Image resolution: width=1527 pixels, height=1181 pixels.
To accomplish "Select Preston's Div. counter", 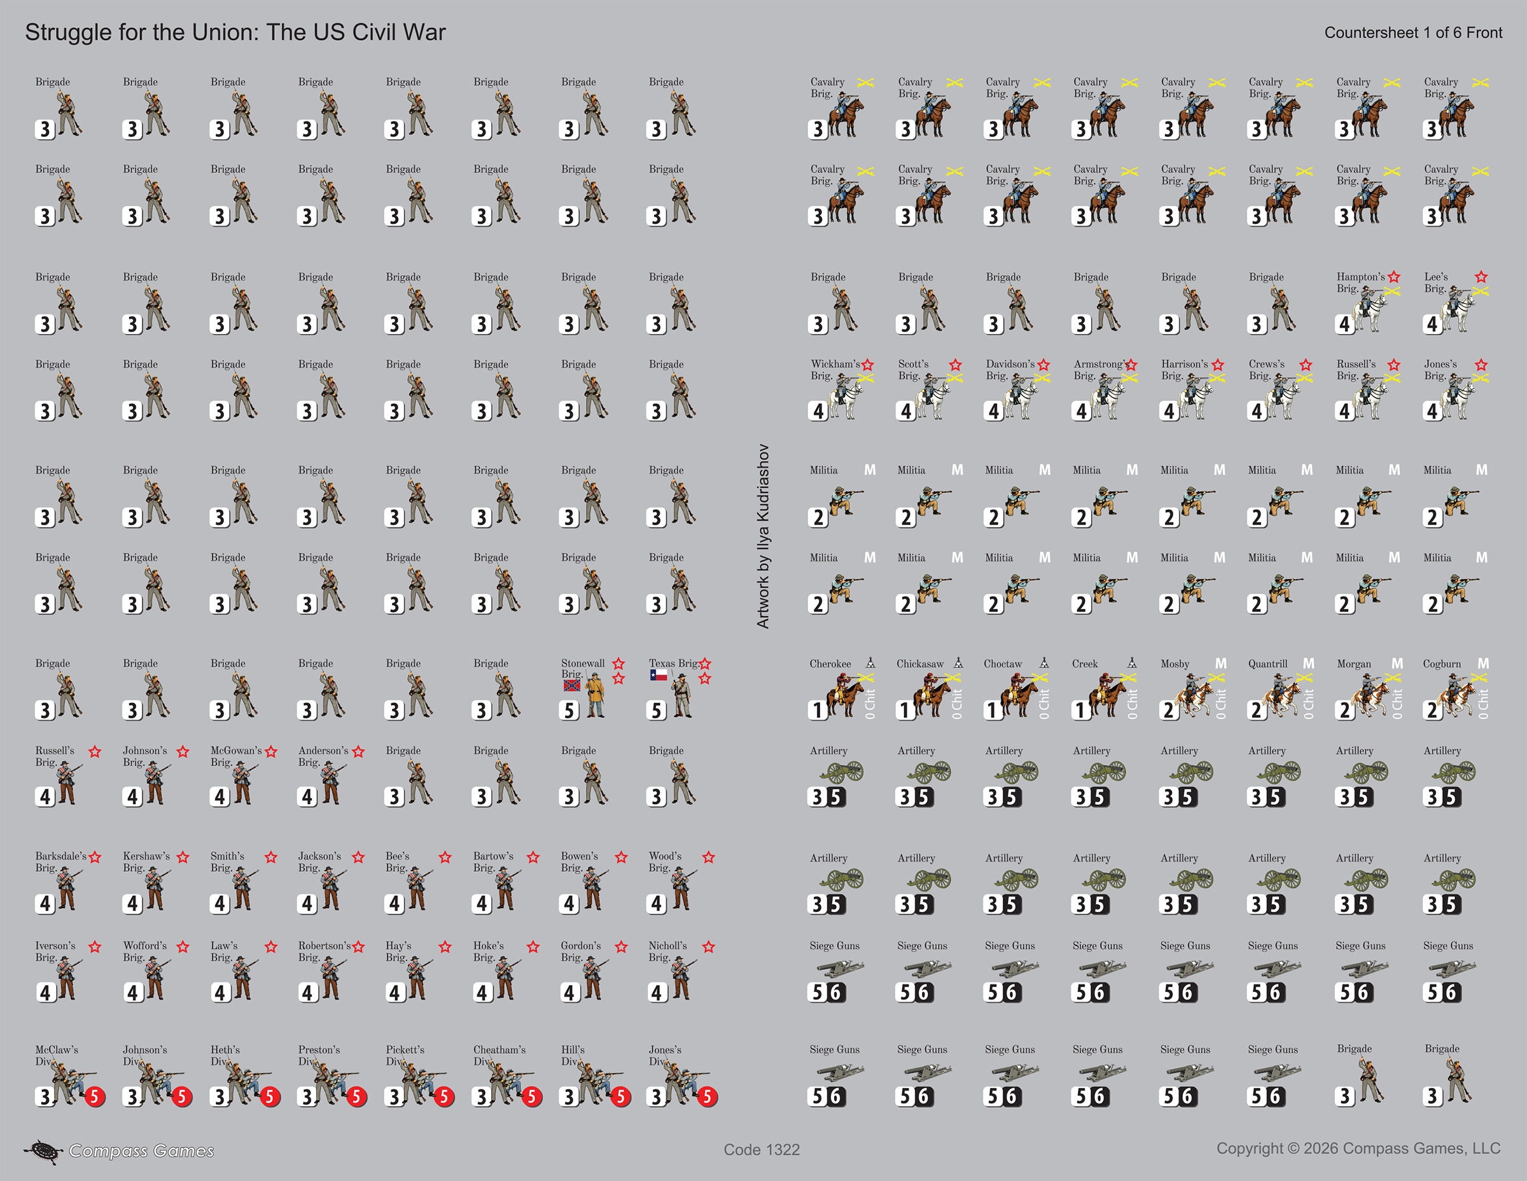I will [x=332, y=1075].
